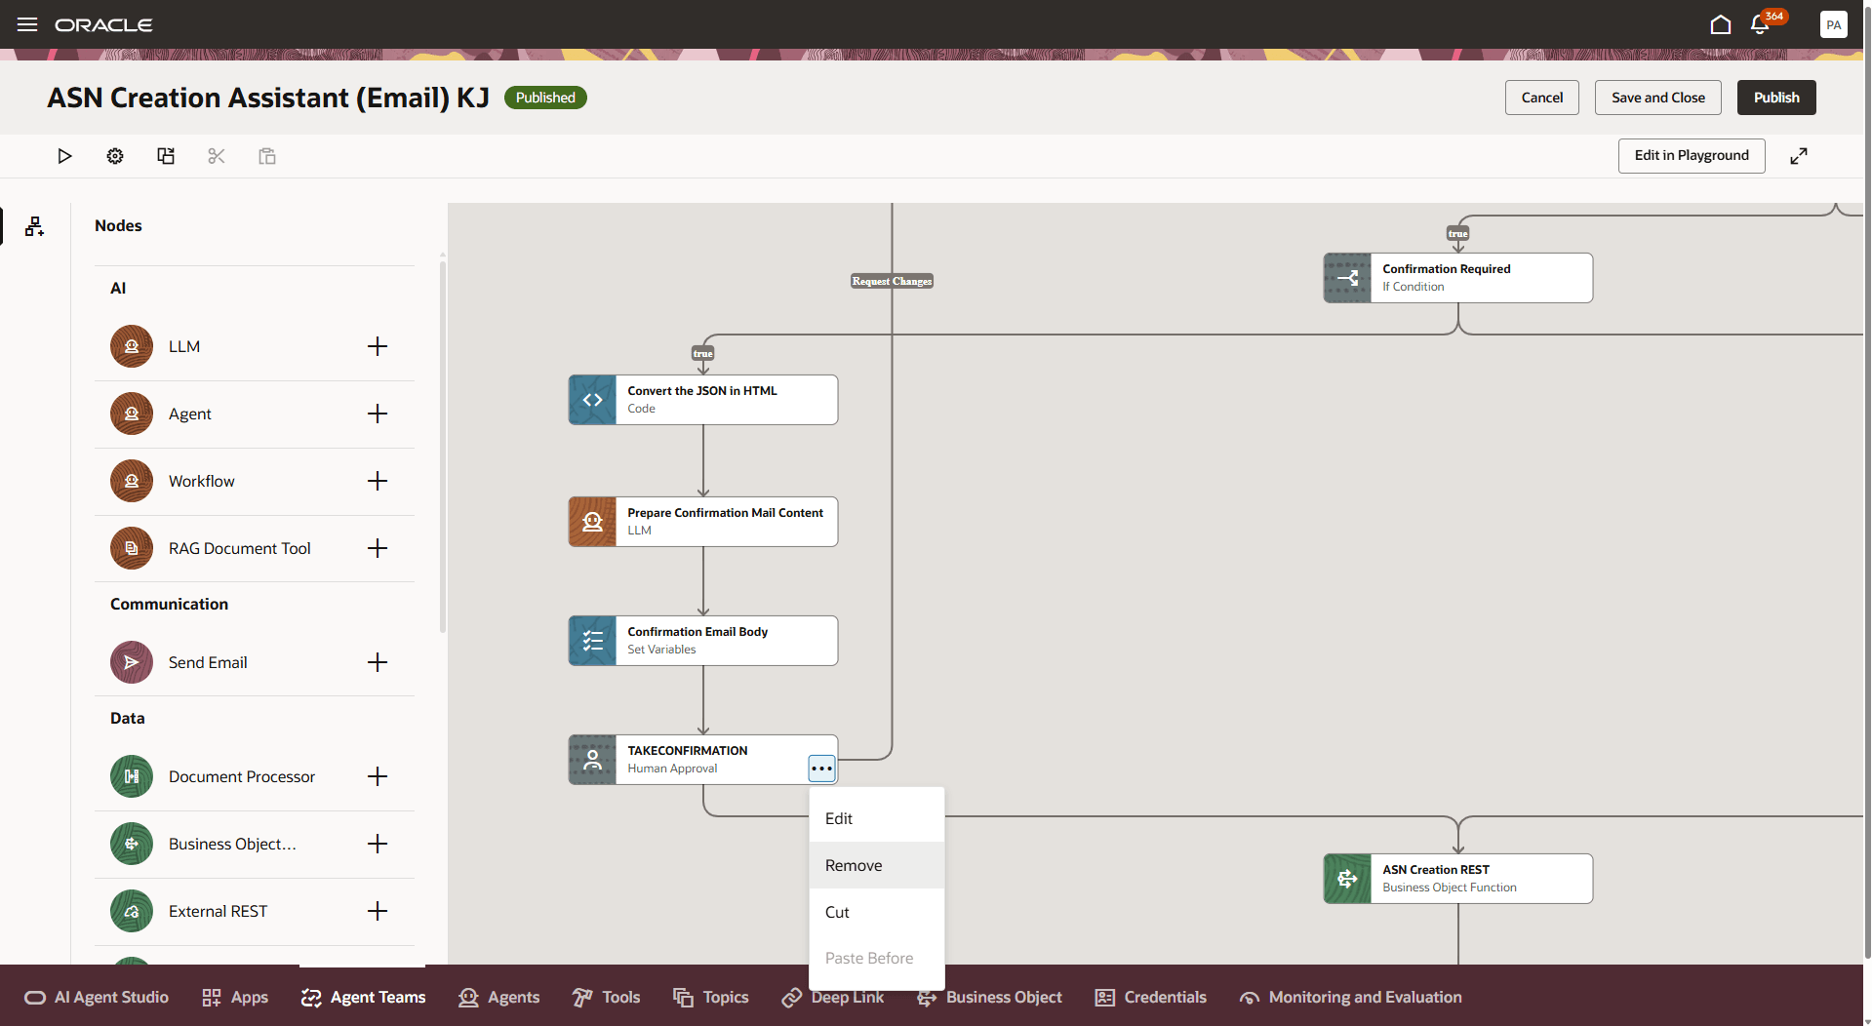Switch to Monitoring and Evaluation tab

pyautogui.click(x=1351, y=997)
